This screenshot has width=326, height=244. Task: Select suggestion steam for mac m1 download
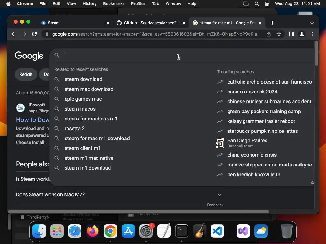point(97,139)
